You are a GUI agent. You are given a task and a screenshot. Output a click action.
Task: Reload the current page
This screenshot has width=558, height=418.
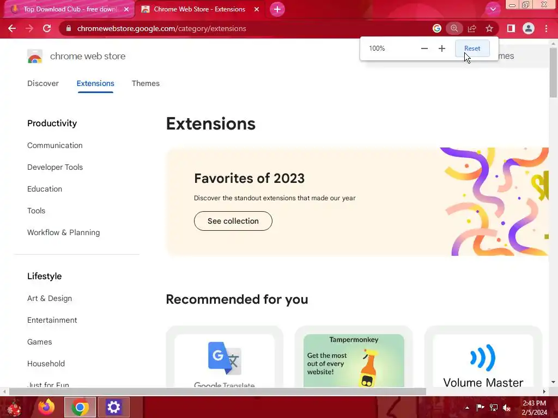click(x=47, y=28)
